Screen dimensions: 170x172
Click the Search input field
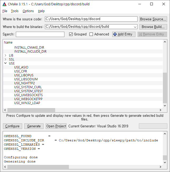click(40, 34)
